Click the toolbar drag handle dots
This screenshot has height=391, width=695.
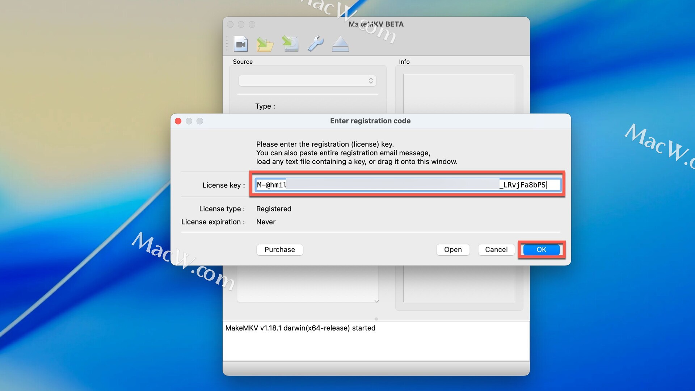click(x=227, y=43)
